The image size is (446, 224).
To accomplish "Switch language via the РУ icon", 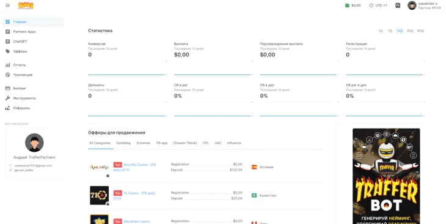I will pos(398,6).
